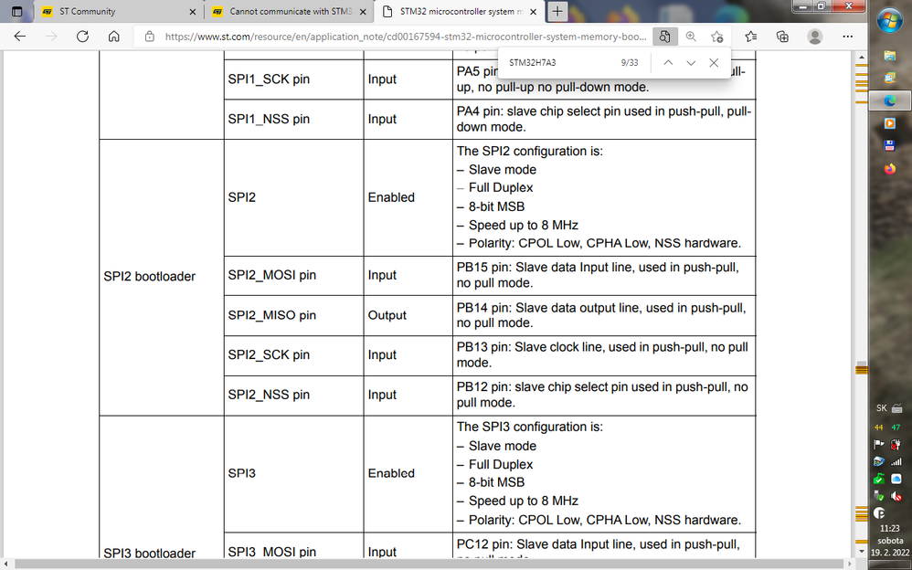Click the "PB12 pin" description text
Viewport: 912px width, 570px height.
602,395
